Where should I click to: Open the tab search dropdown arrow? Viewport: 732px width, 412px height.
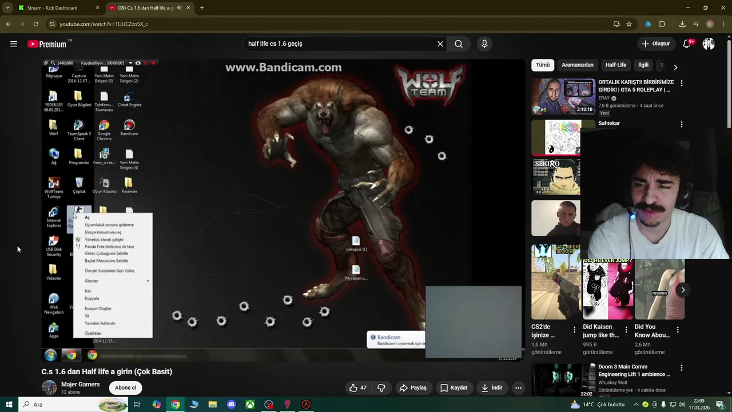tap(7, 8)
